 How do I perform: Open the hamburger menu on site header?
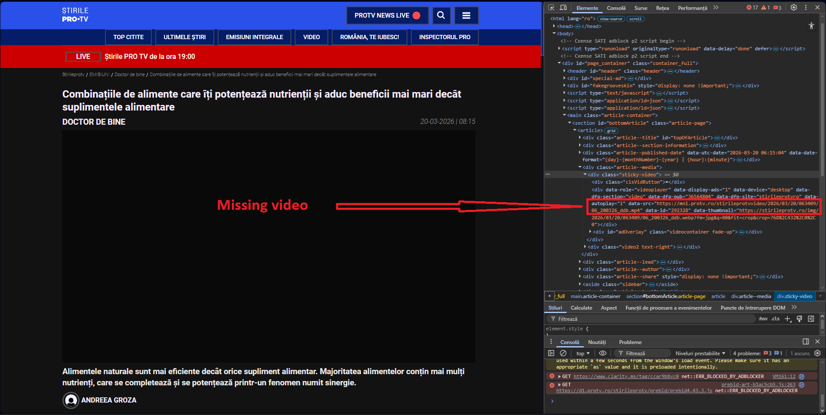click(466, 15)
